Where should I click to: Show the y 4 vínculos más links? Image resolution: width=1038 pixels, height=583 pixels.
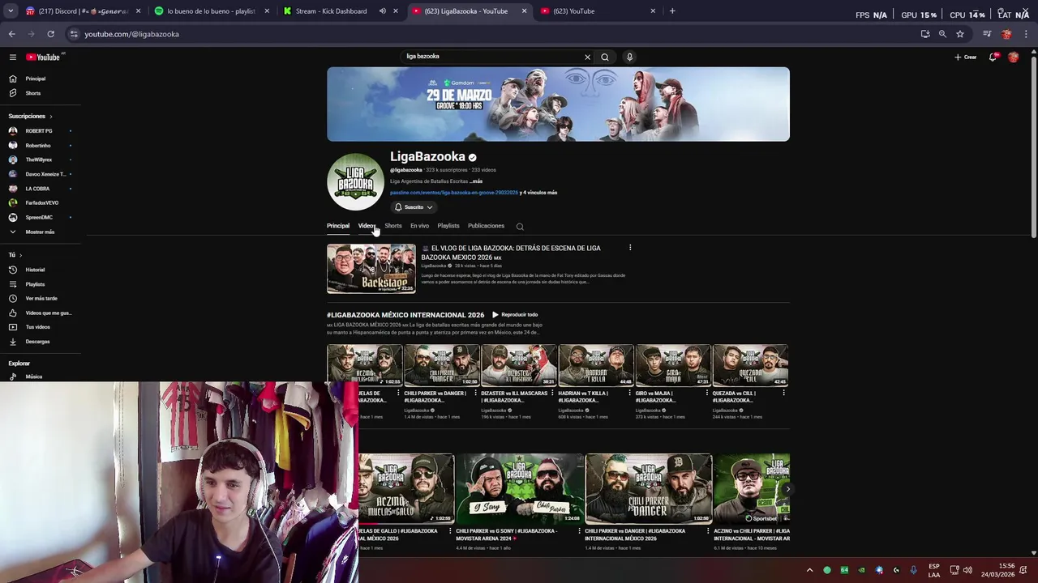click(x=538, y=193)
